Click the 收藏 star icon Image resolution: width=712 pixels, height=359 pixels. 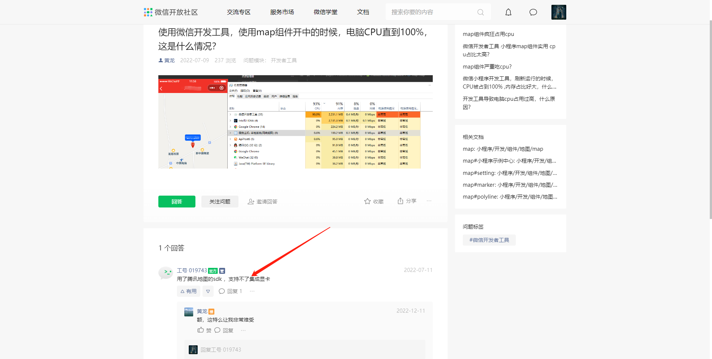pos(367,201)
